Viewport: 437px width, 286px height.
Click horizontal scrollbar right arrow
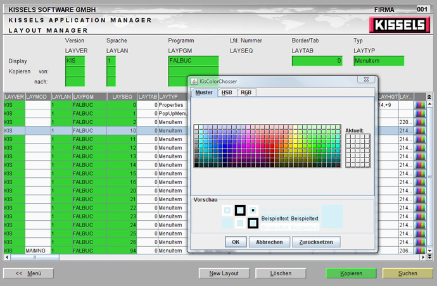tap(423, 258)
